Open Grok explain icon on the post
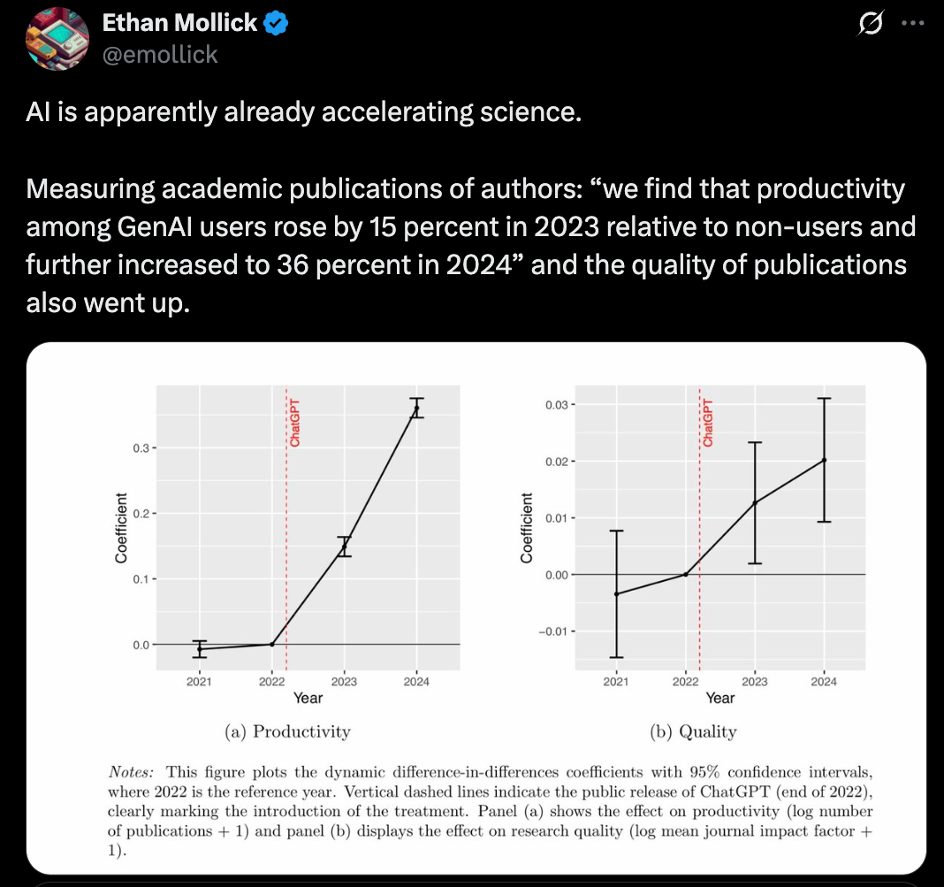This screenshot has height=887, width=944. pyautogui.click(x=871, y=26)
